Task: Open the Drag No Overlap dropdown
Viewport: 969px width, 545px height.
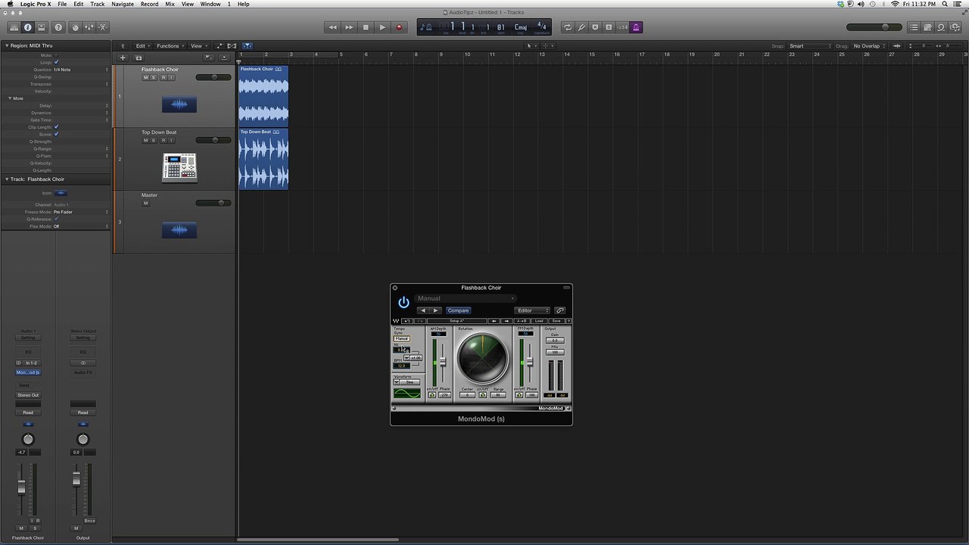Action: click(x=869, y=45)
